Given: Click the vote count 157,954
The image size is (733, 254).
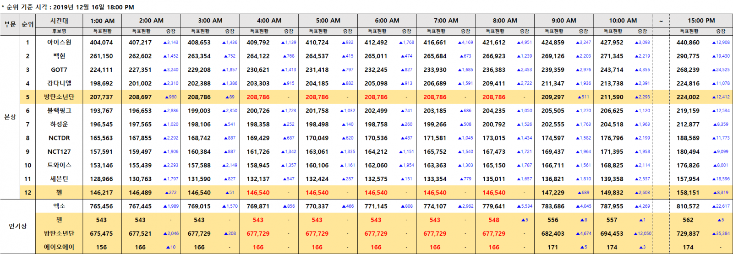Looking at the screenshot, I should 688,179.
